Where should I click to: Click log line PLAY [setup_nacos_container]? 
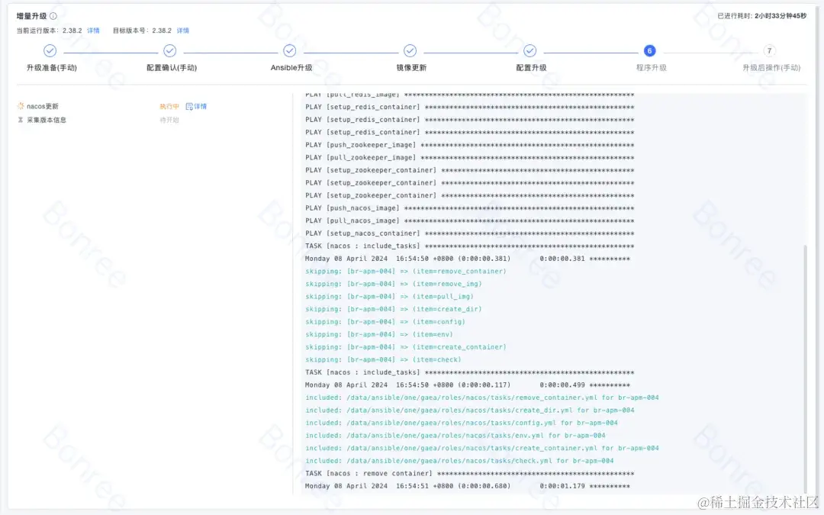coord(469,233)
